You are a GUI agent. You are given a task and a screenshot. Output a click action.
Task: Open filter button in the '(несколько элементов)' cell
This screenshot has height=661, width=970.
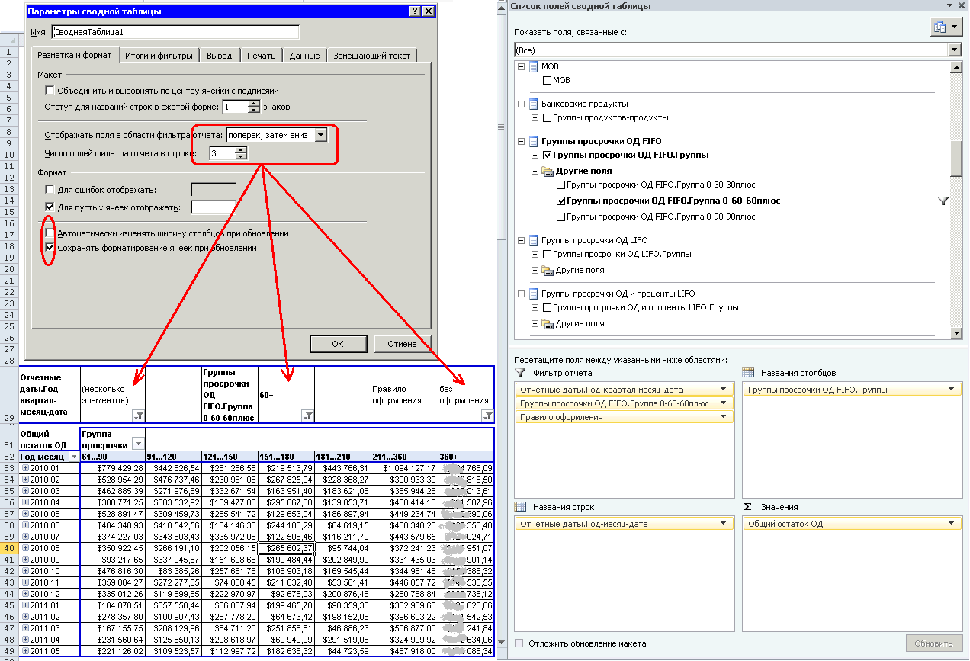pyautogui.click(x=138, y=416)
